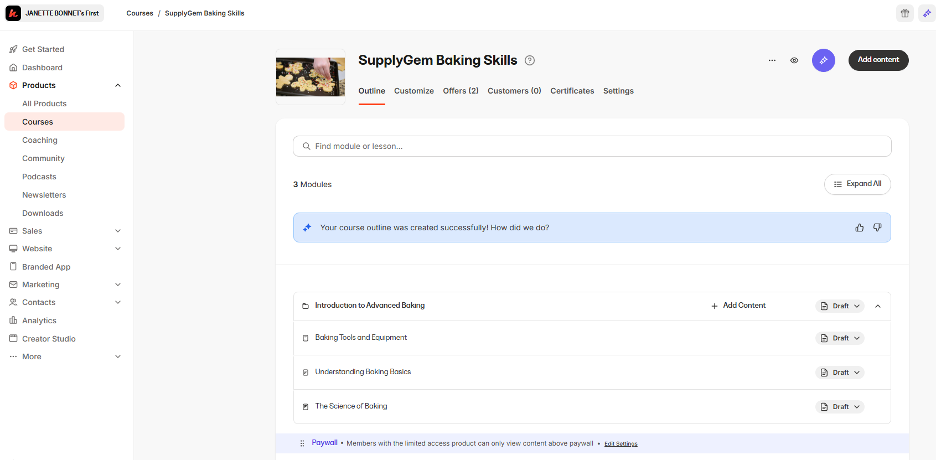Open the three-dot course options menu
Screen dimensions: 936x460
[772, 60]
